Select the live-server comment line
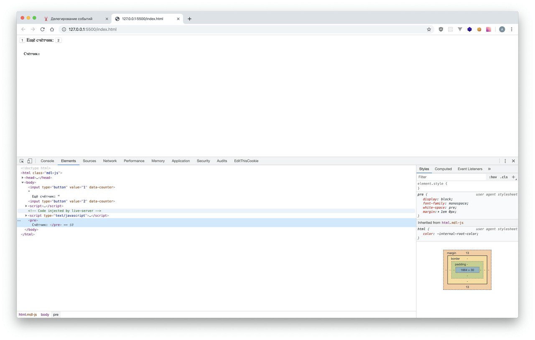This screenshot has height=340, width=535. coord(64,211)
